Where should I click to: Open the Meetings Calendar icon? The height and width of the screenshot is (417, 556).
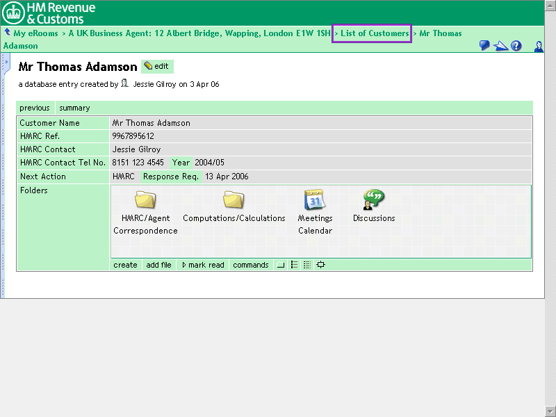[315, 201]
